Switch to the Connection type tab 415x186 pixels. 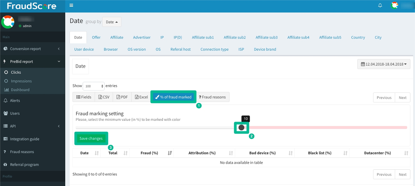214,49
